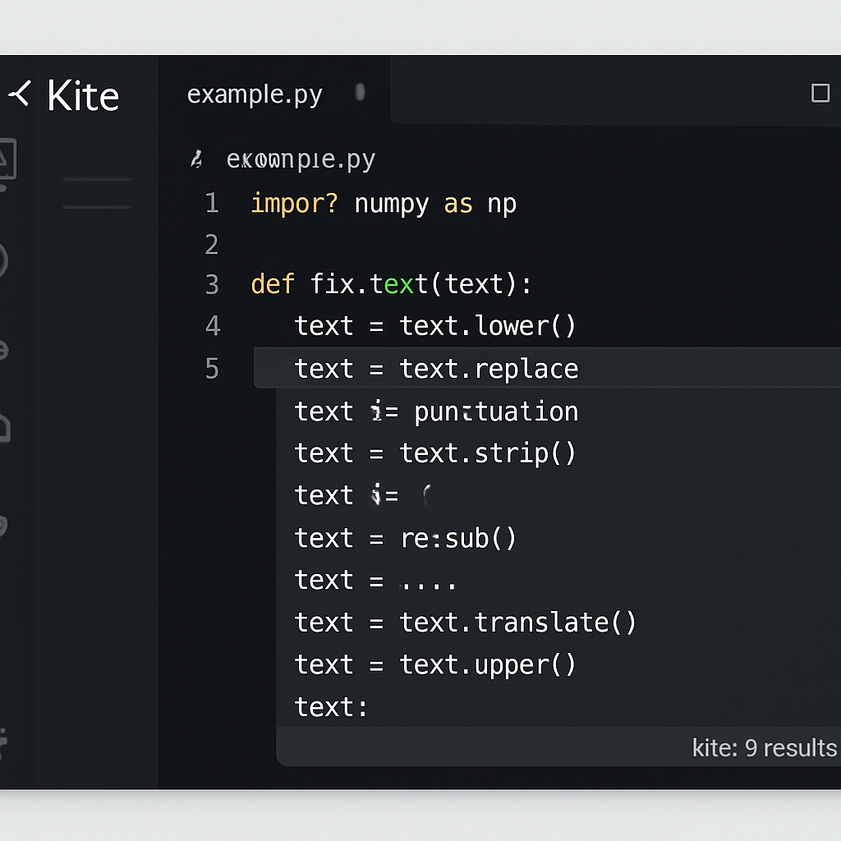Choose the text: suggestion at list bottom
The image size is (841, 841).
[558, 707]
